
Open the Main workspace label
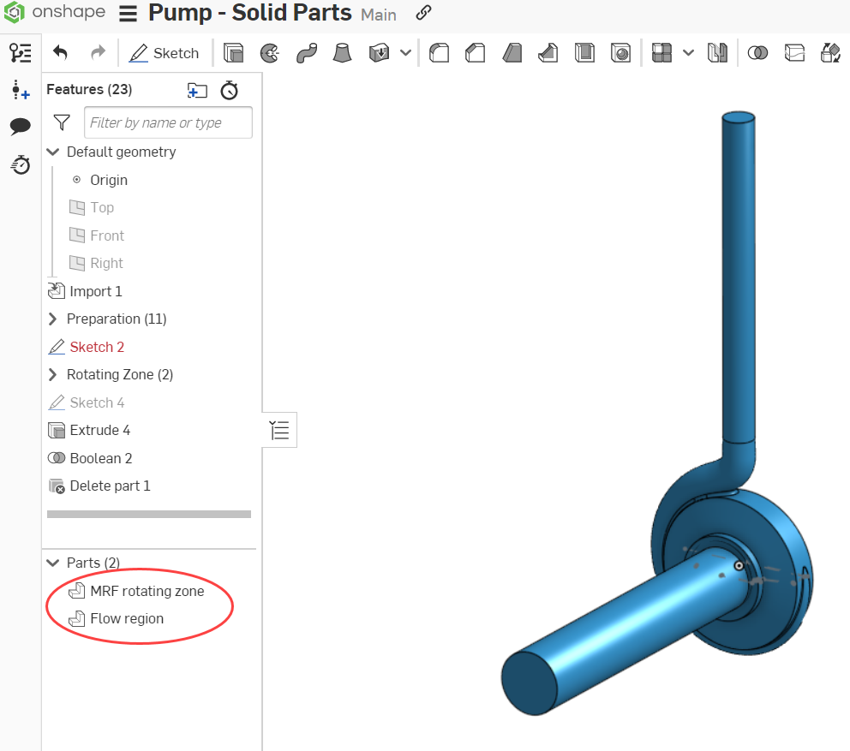379,15
